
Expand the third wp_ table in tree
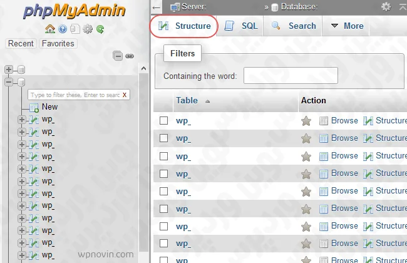pos(22,145)
